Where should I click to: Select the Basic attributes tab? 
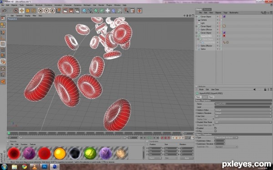(x=198, y=97)
